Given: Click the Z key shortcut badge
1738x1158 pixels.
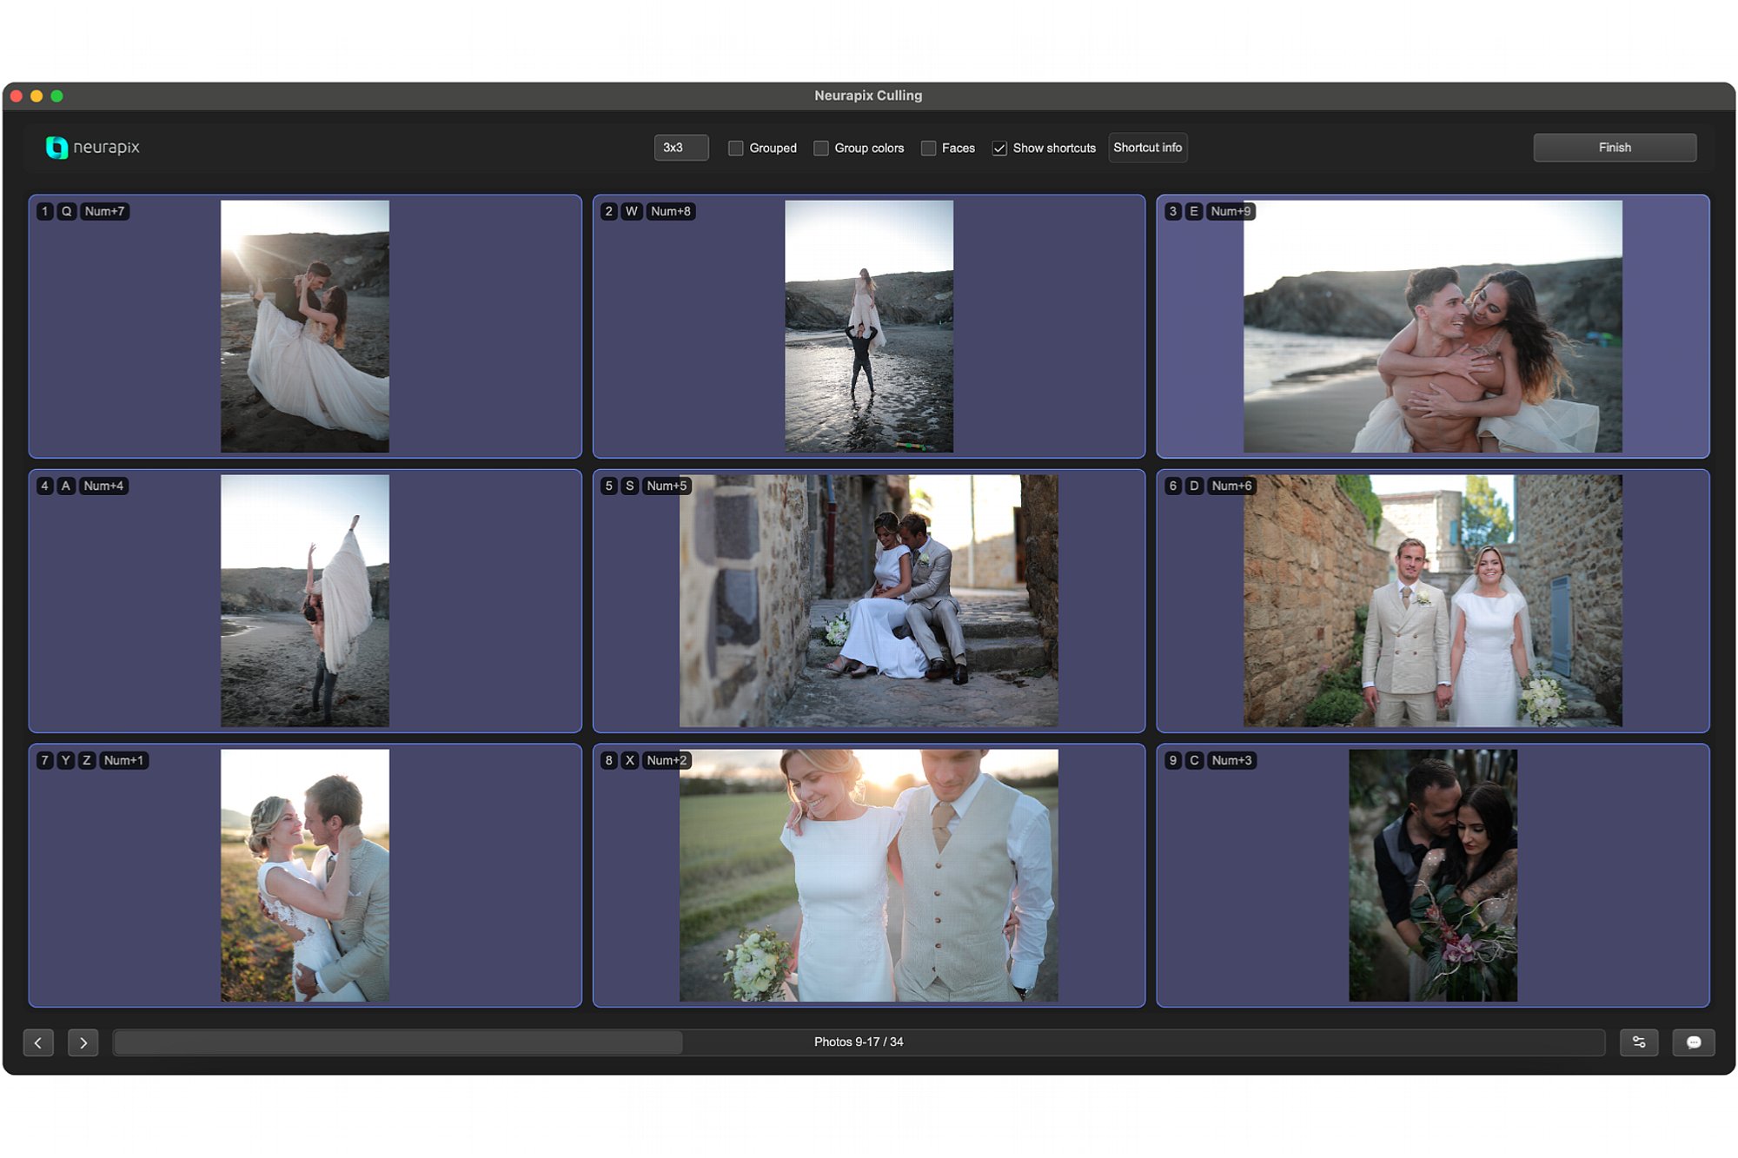Looking at the screenshot, I should [86, 760].
